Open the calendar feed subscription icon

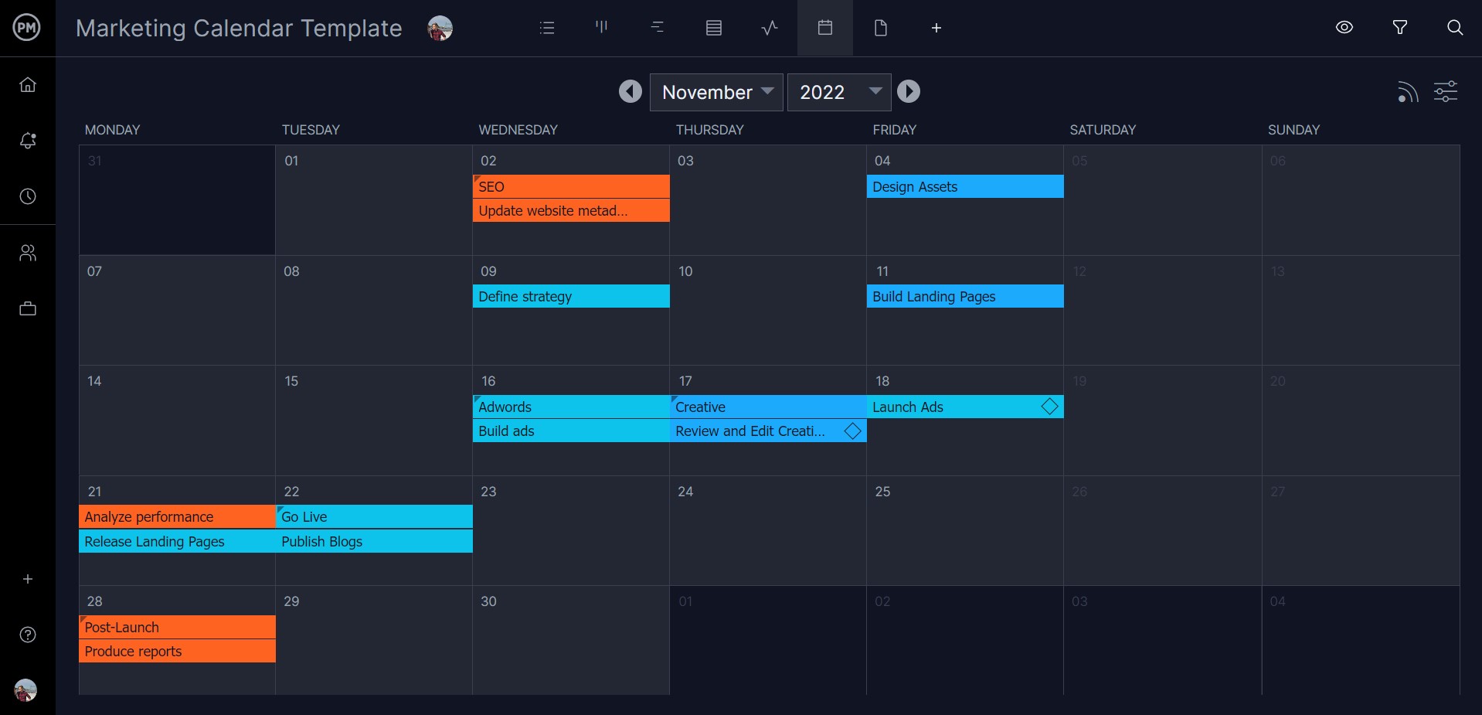pyautogui.click(x=1407, y=92)
